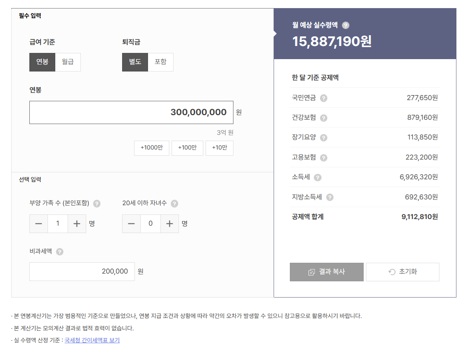The image size is (468, 347).
Task: Click help icon next to 20세 이하 자녀수
Action: (175, 204)
